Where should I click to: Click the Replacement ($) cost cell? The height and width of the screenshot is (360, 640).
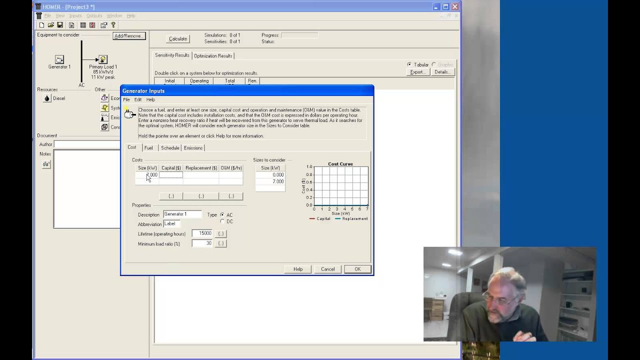click(x=201, y=175)
